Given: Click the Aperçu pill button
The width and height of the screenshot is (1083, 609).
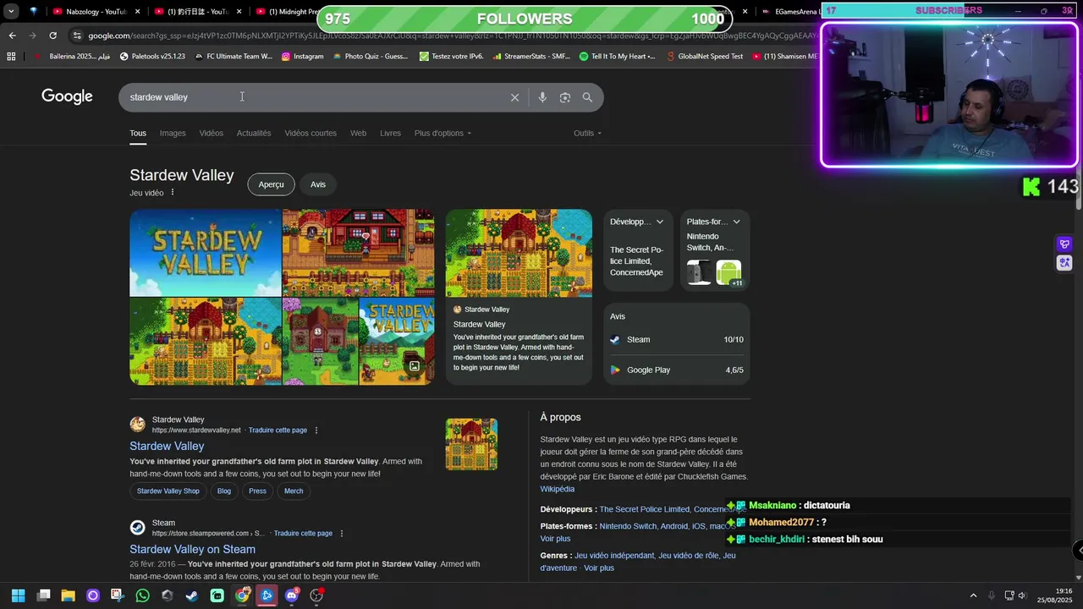Looking at the screenshot, I should point(271,184).
